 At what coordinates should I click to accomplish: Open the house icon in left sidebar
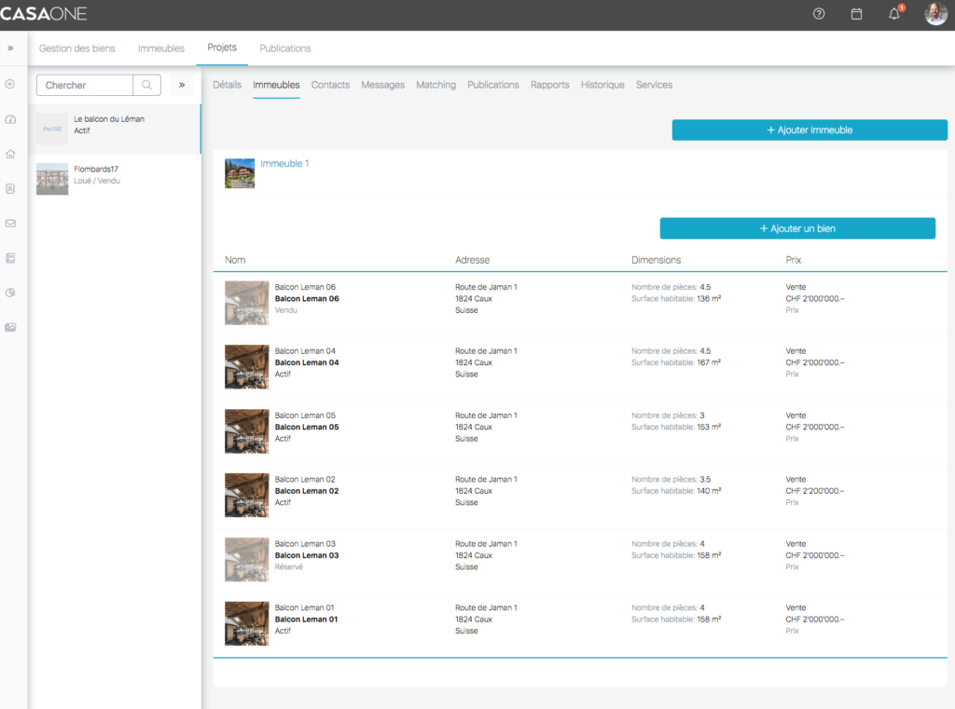coord(10,154)
